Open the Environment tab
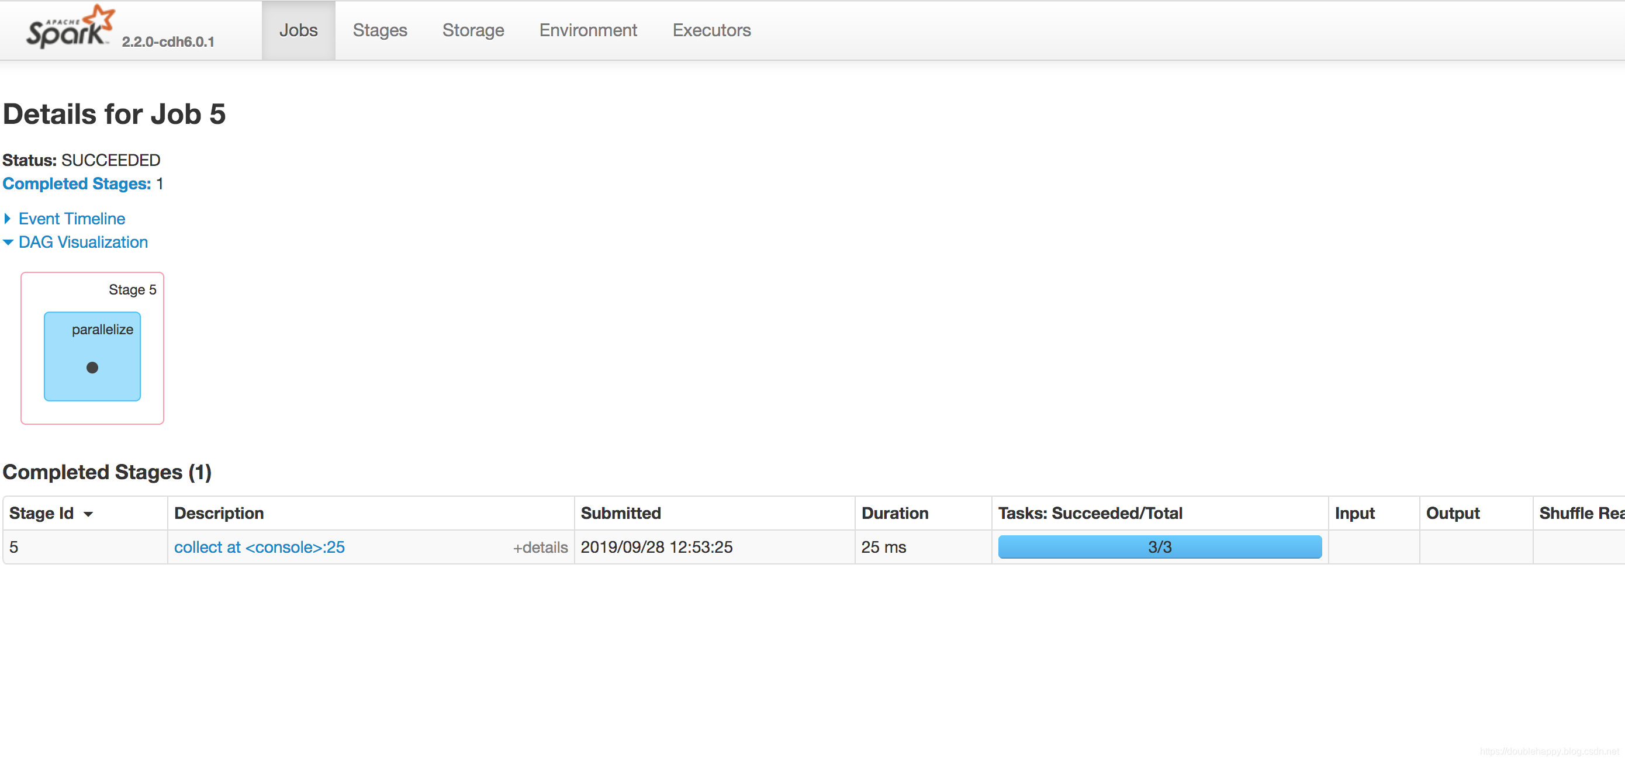The image size is (1625, 762). click(587, 30)
